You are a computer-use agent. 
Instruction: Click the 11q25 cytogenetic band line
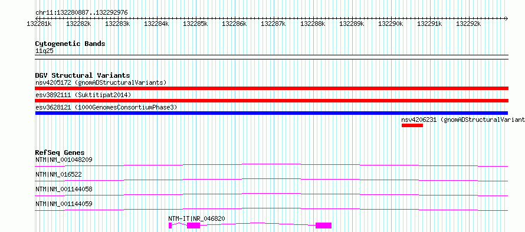(271, 57)
